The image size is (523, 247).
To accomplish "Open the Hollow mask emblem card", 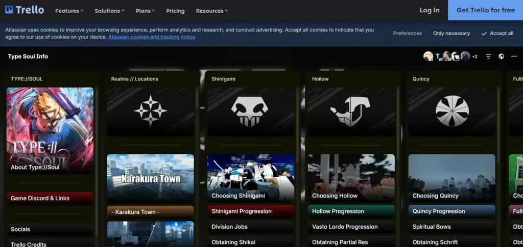I will 351,112.
